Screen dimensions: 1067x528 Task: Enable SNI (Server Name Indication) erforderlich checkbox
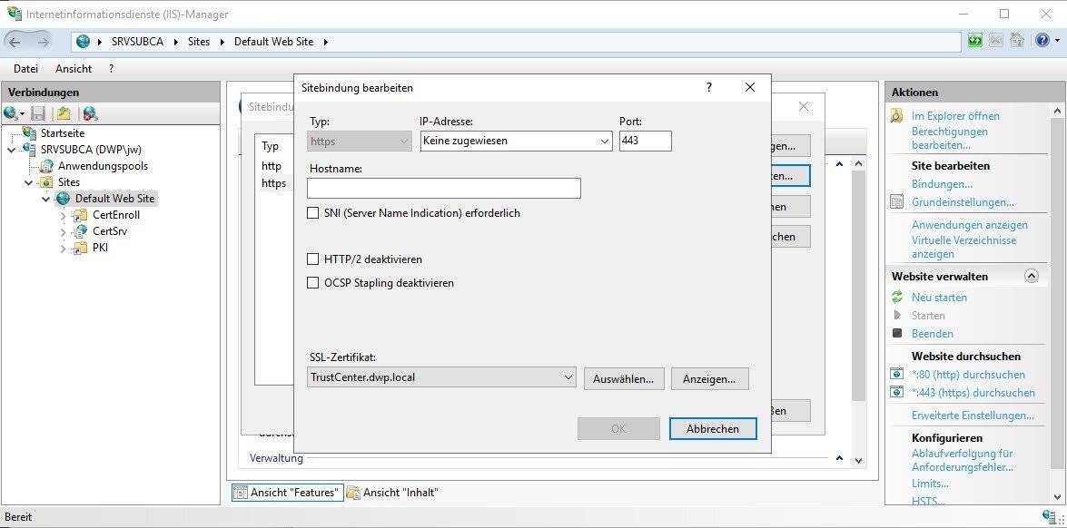(x=313, y=213)
